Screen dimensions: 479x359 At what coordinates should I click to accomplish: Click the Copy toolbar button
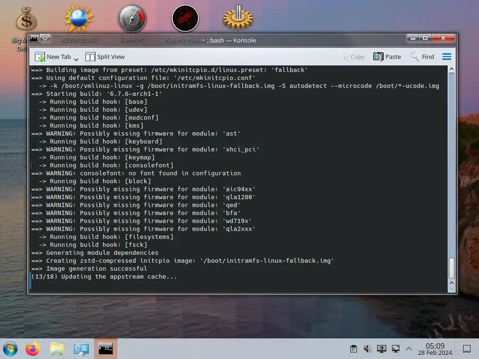tap(352, 57)
